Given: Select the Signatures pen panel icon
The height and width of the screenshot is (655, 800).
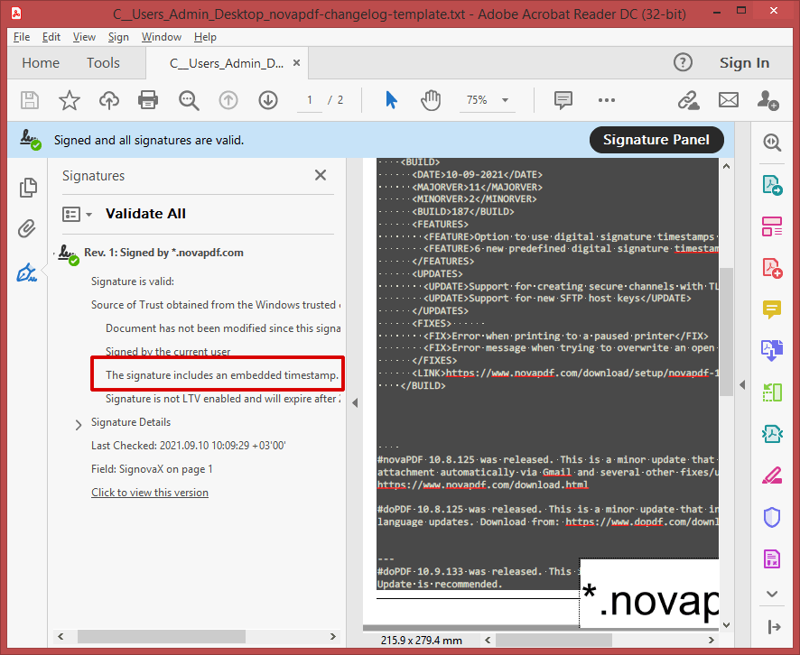Looking at the screenshot, I should click(x=27, y=272).
